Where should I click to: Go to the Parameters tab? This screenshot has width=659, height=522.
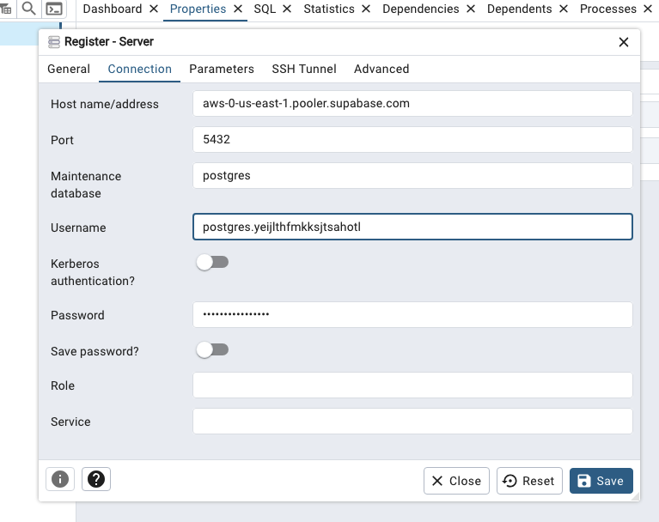click(x=222, y=69)
